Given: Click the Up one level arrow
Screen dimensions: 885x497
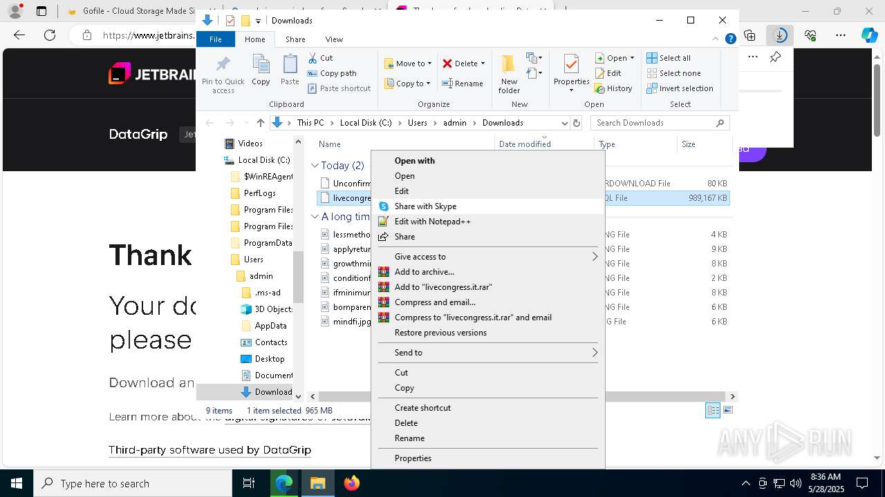Looking at the screenshot, I should [260, 123].
